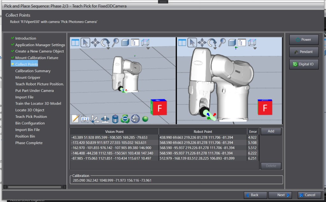Click the Robot Point column header
This screenshot has width=326, height=202.
tap(203, 132)
